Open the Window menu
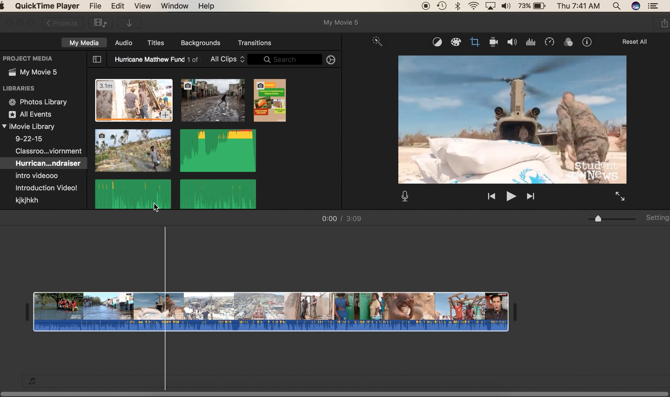The image size is (670, 397). point(174,6)
